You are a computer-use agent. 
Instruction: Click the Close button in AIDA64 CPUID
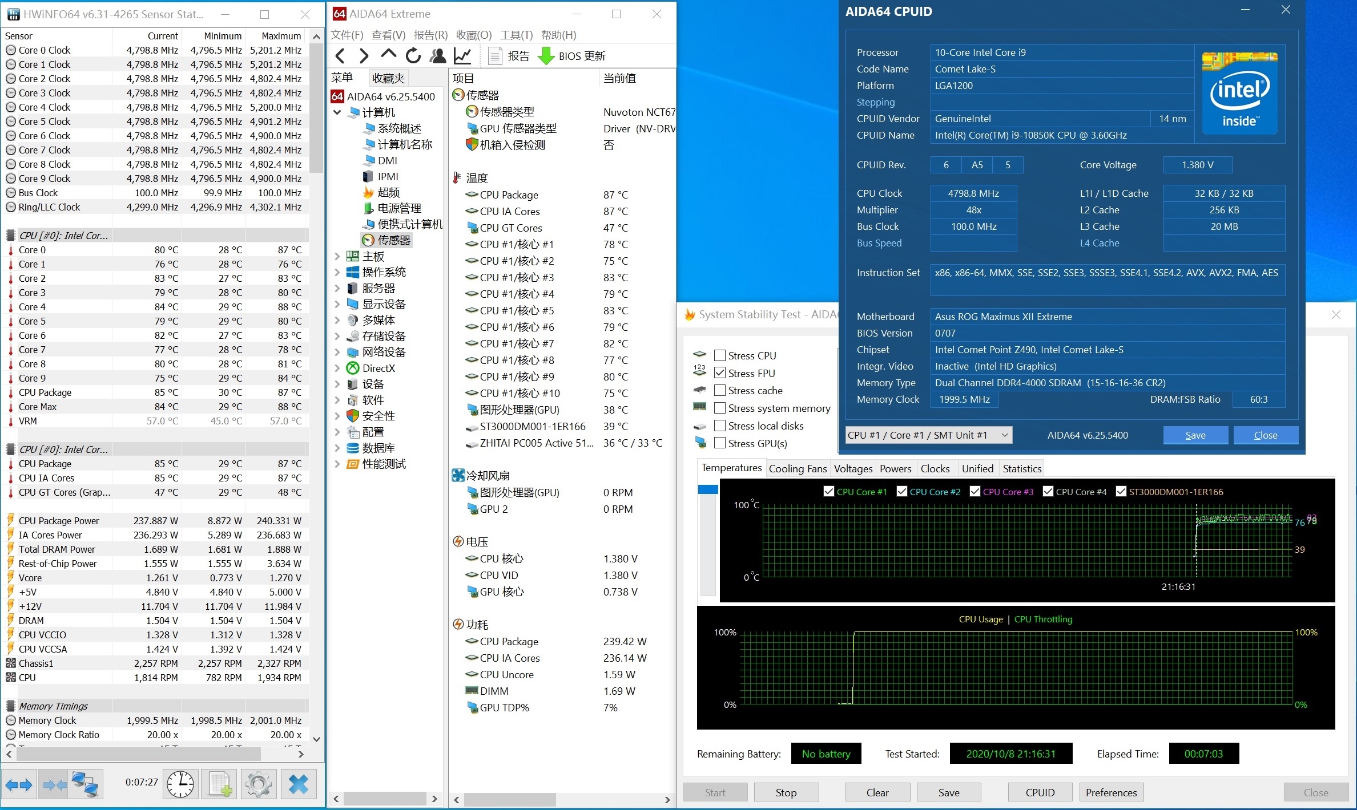coord(1265,435)
